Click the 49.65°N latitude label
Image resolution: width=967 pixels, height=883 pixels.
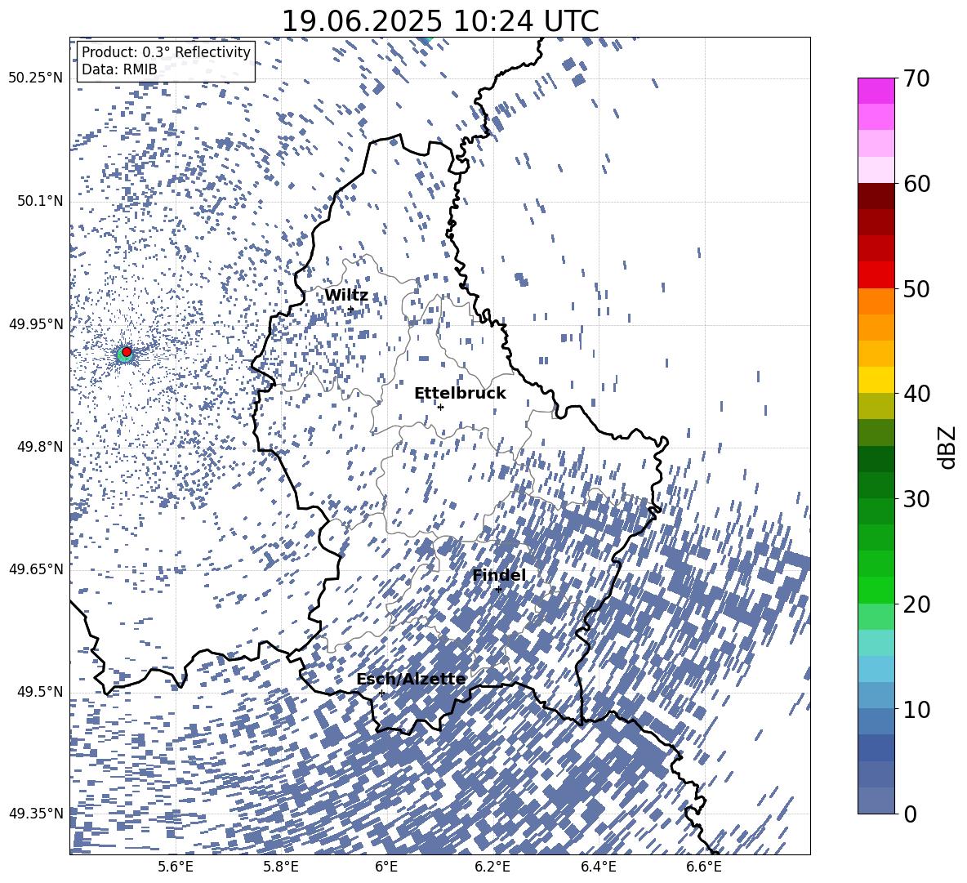[36, 569]
